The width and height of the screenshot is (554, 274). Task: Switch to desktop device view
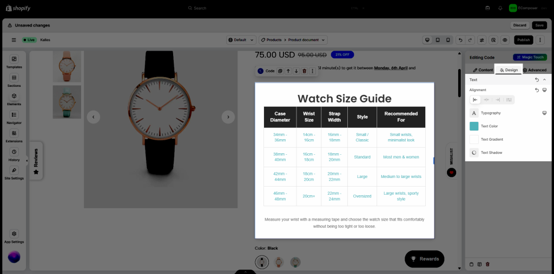point(427,40)
